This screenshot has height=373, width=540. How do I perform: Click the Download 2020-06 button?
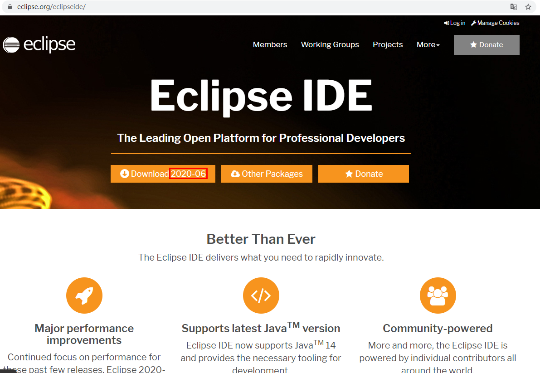163,174
